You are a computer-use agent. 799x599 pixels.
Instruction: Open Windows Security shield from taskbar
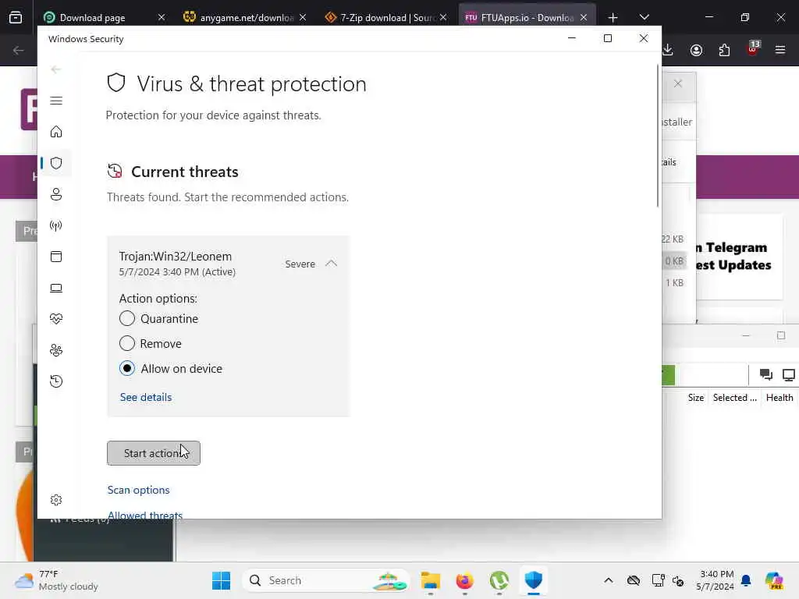point(534,580)
